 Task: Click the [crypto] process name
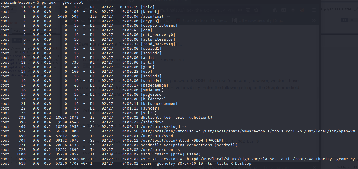tap(150, 21)
